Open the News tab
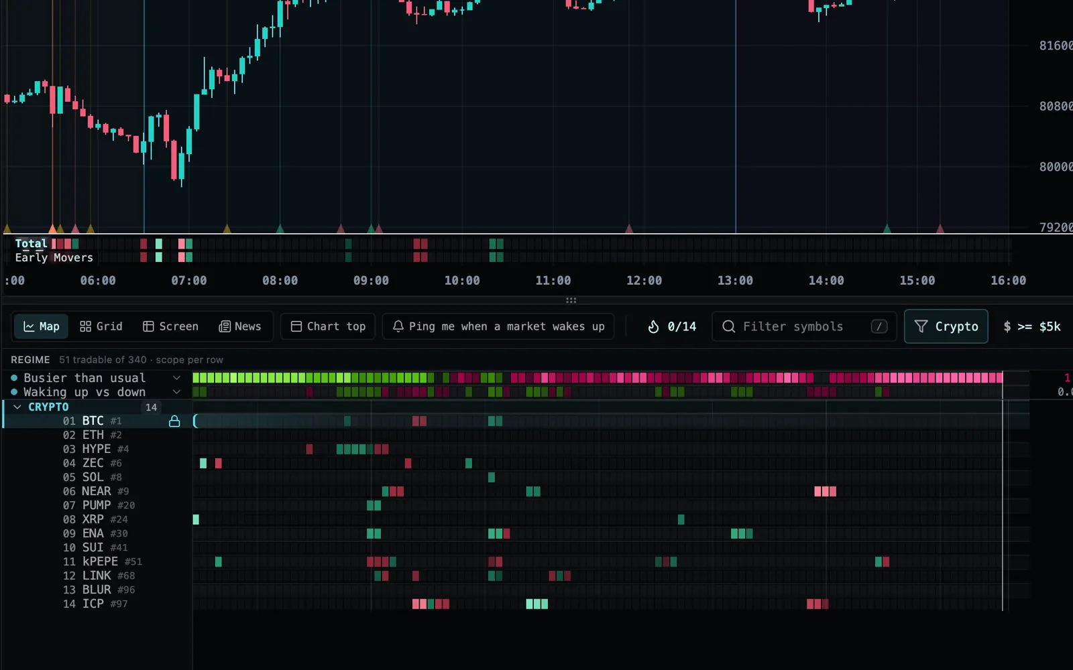The height and width of the screenshot is (670, 1073). coord(239,326)
